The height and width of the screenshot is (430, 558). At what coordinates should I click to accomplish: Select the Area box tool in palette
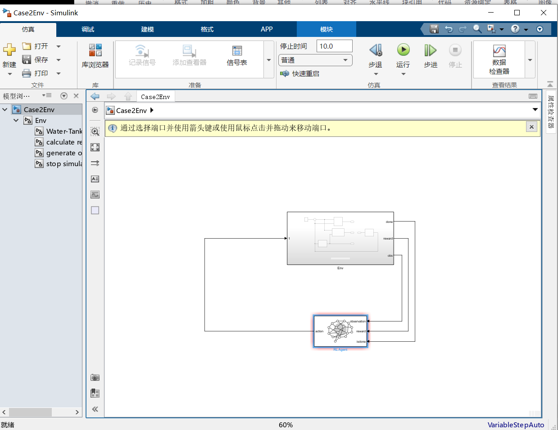[x=95, y=210]
